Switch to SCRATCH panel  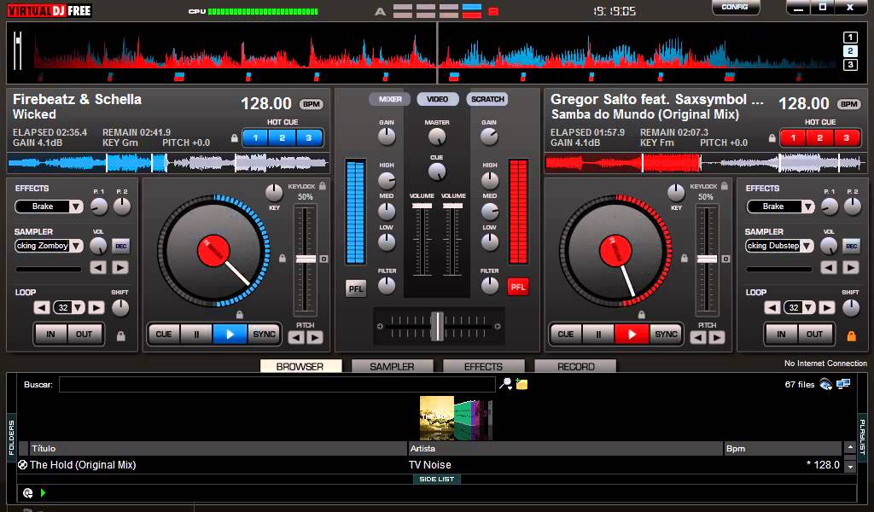487,99
